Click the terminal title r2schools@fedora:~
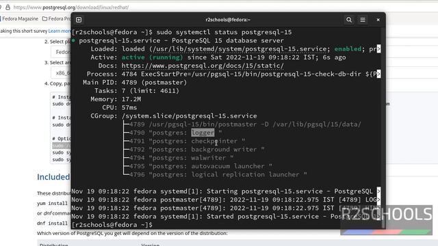Viewport: 438px width, 246px height. tap(228, 20)
